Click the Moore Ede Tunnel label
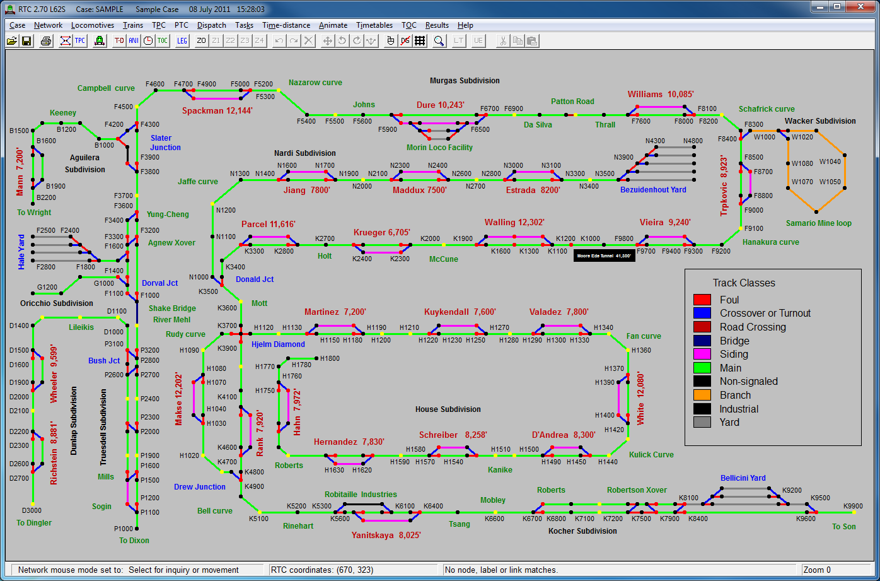Screen dimensions: 880x581 603,256
